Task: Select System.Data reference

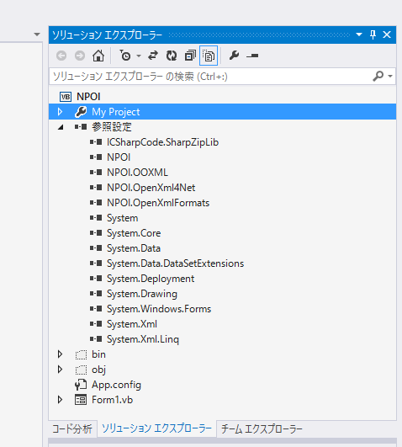Action: [134, 248]
